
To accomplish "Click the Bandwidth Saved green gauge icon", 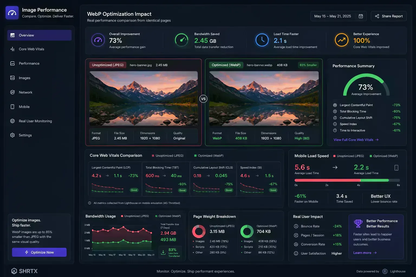I will click(x=181, y=40).
